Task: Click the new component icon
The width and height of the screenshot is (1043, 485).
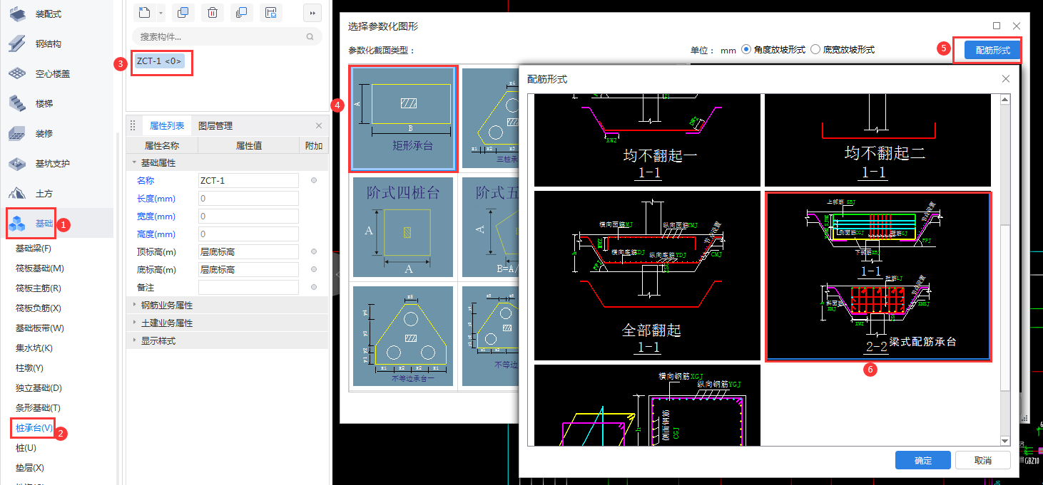Action: click(145, 12)
